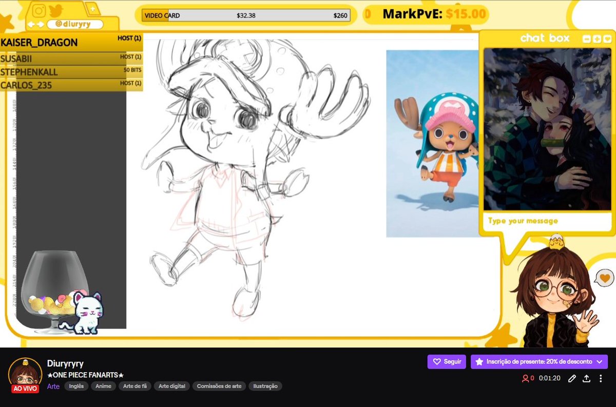Click the 'Type your message' field

[548, 221]
